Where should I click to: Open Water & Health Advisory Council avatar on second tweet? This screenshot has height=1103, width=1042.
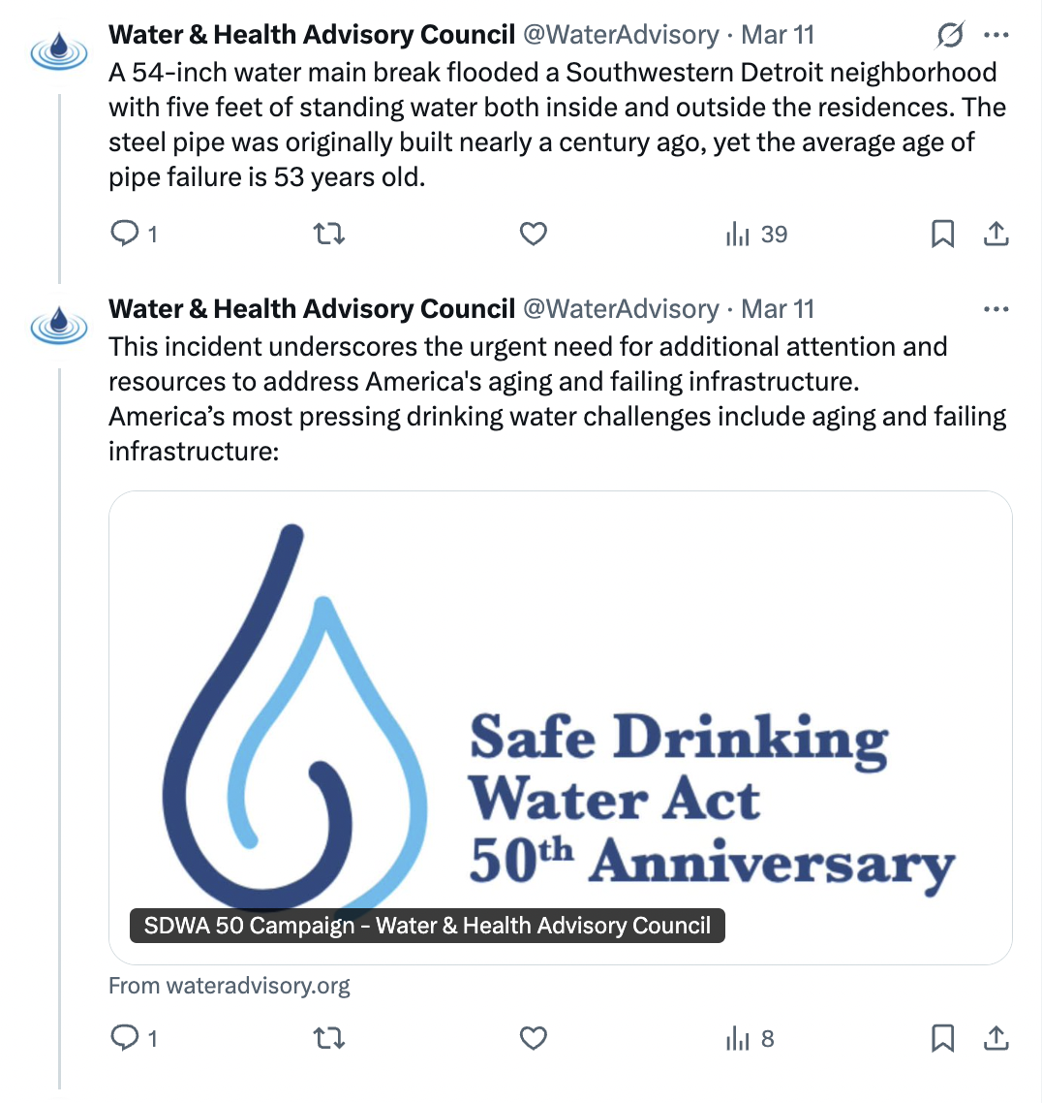click(x=59, y=327)
